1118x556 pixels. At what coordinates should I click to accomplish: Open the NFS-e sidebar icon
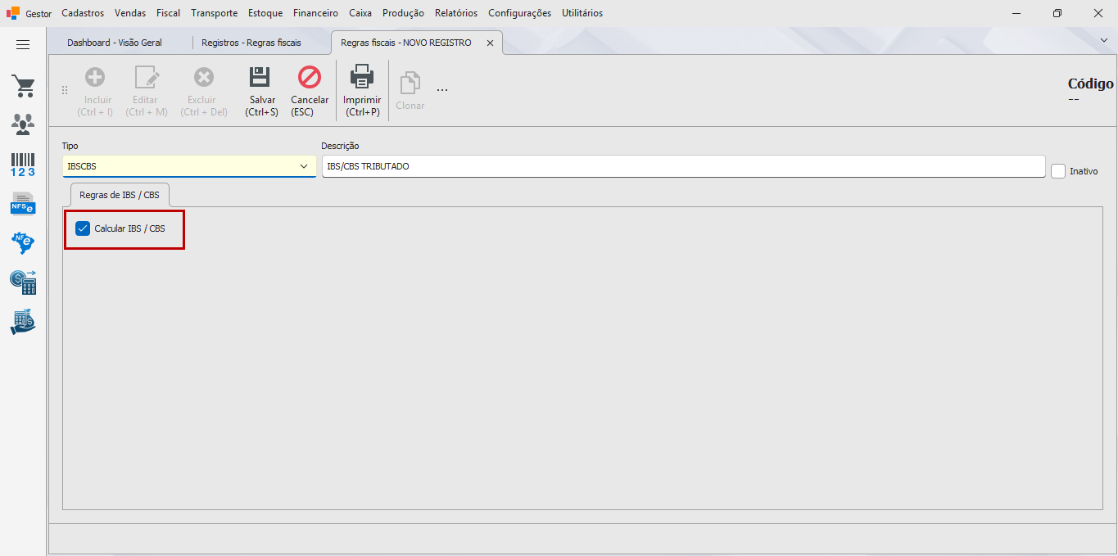(x=23, y=203)
